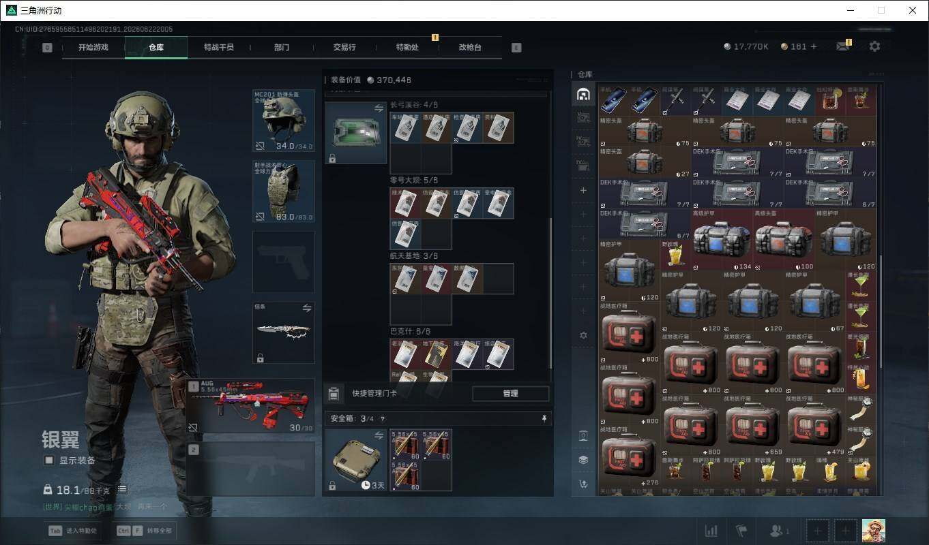
Task: Go to the 交易行 tab
Action: 344,48
